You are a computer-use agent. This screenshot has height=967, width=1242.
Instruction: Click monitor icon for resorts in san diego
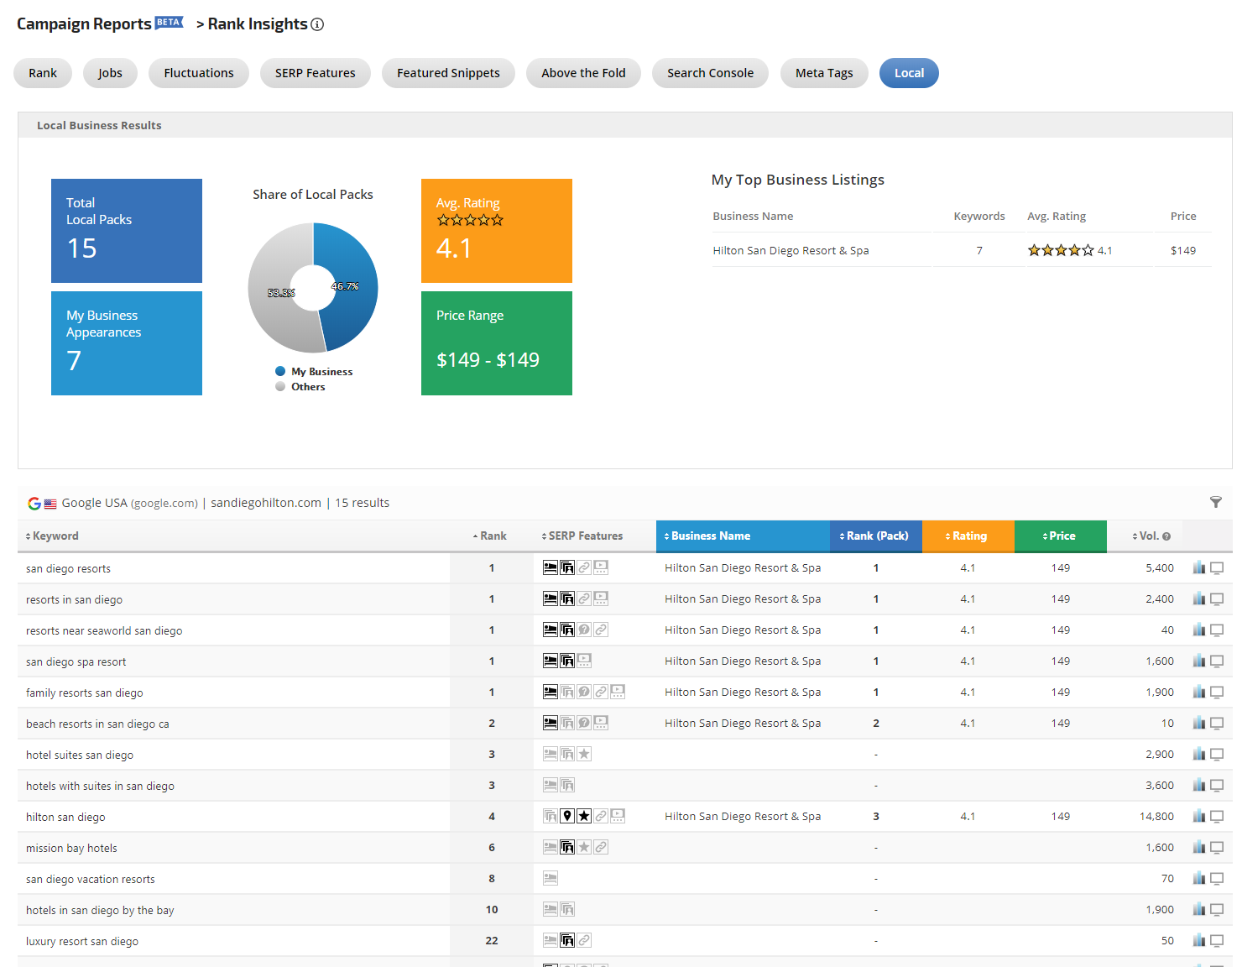point(1217,599)
